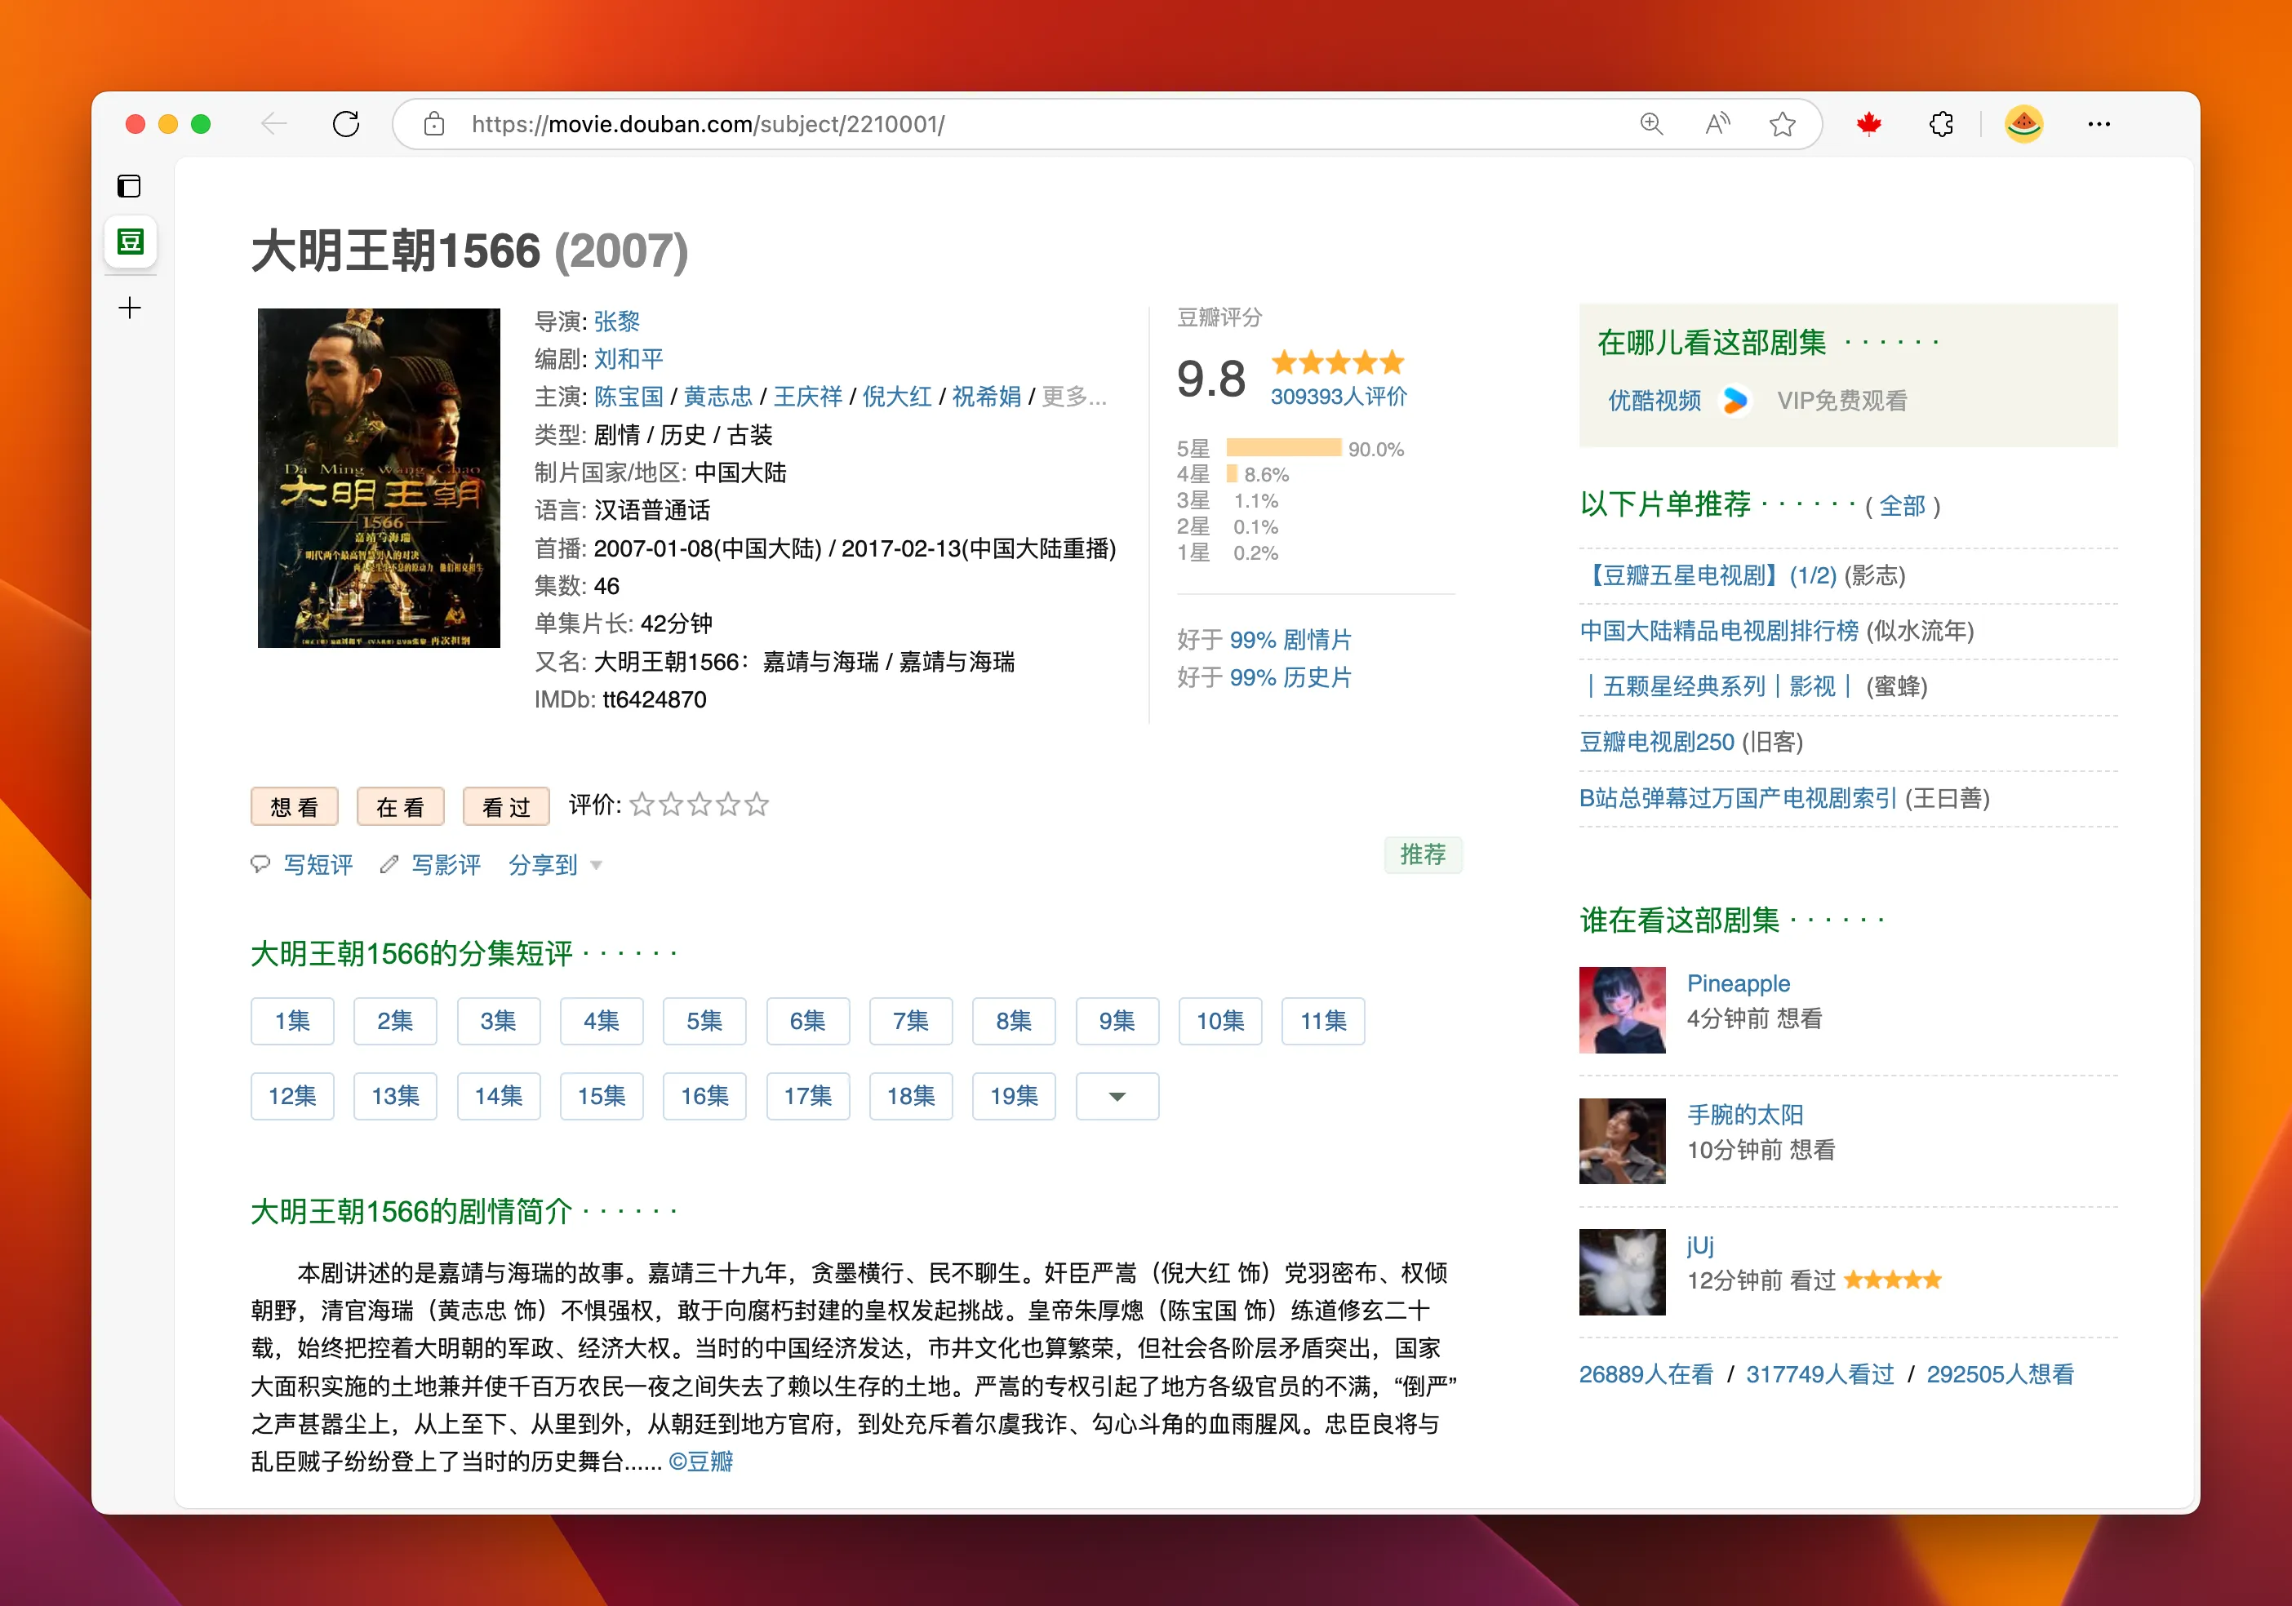Rate with the fifth empty star
Image resolution: width=2292 pixels, height=1606 pixels.
tap(757, 805)
